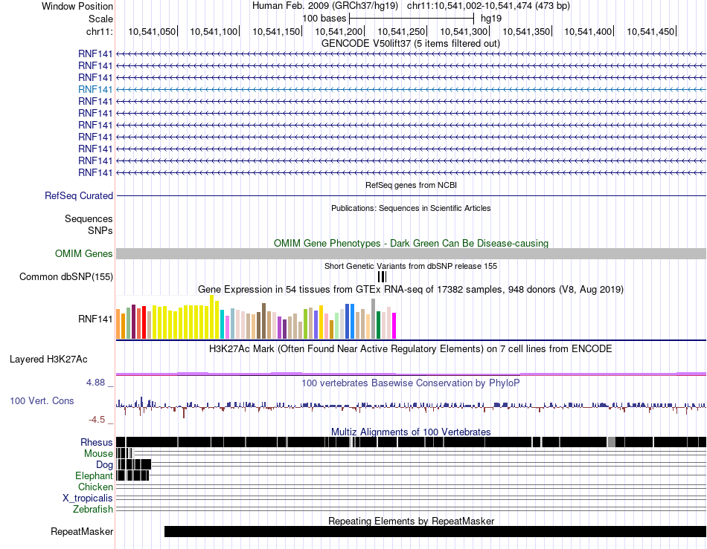Click the light-blue highlighted RNF141 transcript label
The height and width of the screenshot is (549, 707).
click(x=95, y=90)
